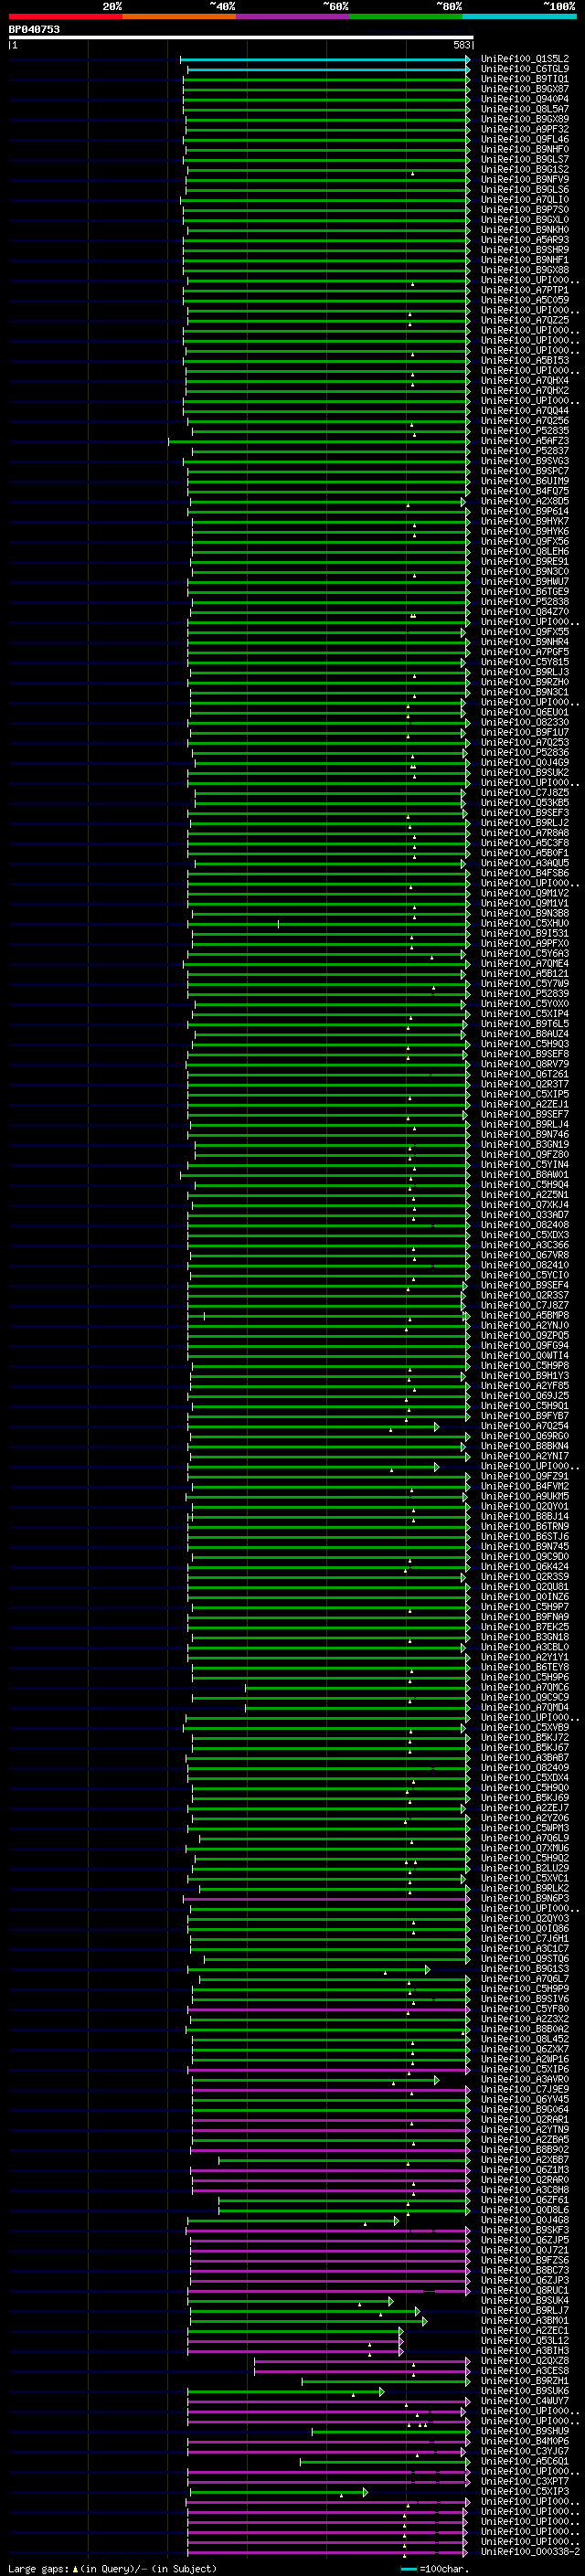The width and height of the screenshot is (585, 2576).
Task: Select the label UniRef100_Q9FG94
Action: click(525, 1345)
